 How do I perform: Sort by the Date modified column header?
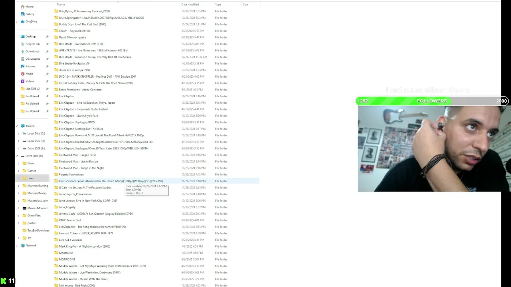[190, 4]
